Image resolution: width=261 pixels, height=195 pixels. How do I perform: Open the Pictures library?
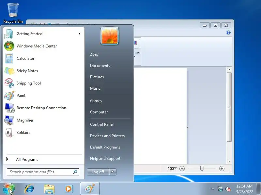click(x=97, y=77)
